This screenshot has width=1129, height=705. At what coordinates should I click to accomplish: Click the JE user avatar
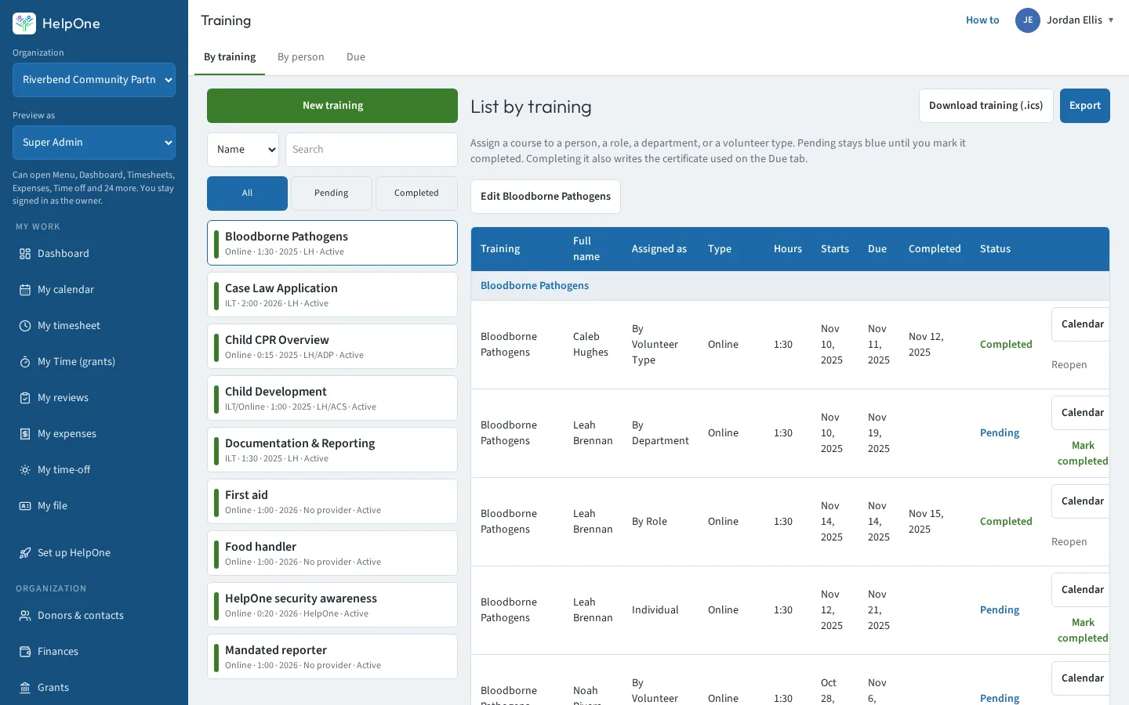point(1027,20)
